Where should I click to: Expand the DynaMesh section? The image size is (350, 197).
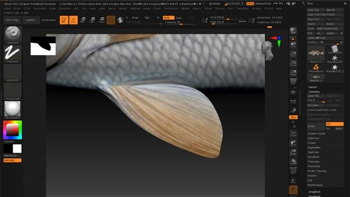pos(313,157)
